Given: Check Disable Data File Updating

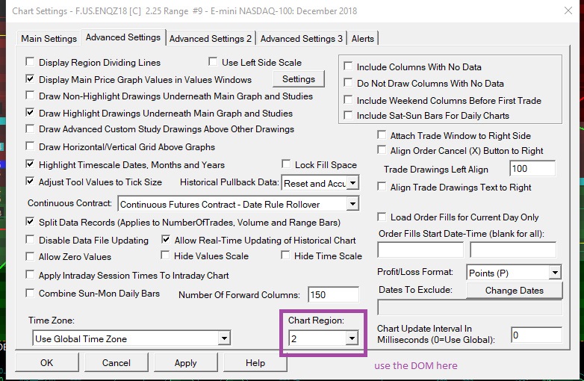Looking at the screenshot, I should (x=30, y=240).
